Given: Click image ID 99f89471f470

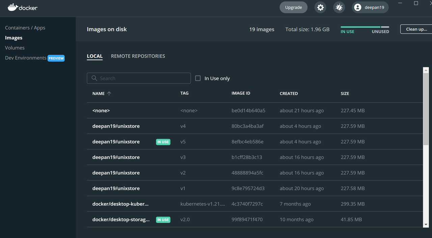Looking at the screenshot, I should 247,219.
